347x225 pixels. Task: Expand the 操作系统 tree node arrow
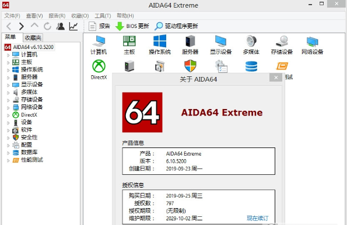pos(8,70)
